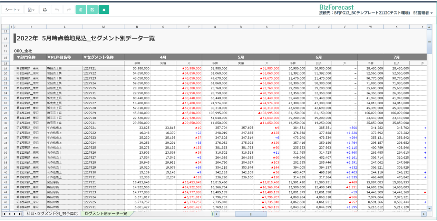Select the セグメント別データ一覧 sheet tab

click(106, 214)
